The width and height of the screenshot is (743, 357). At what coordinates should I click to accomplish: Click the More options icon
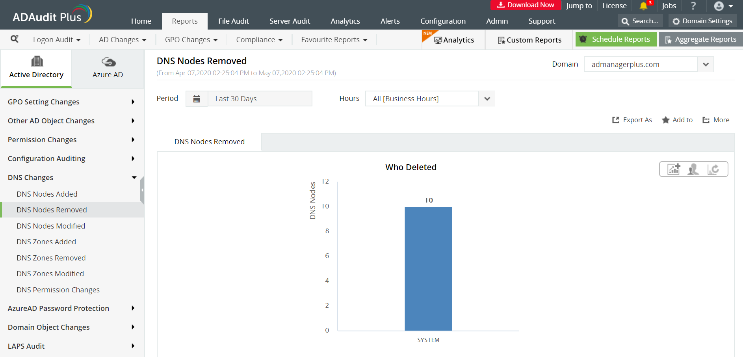click(706, 120)
